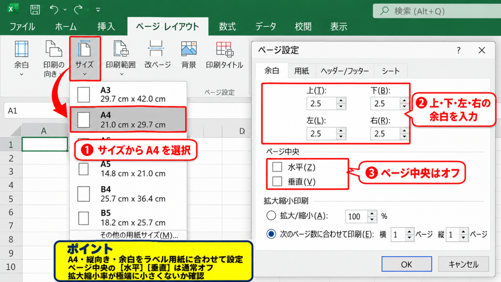Increase 上(T) margin with up arrow
The image size is (501, 282).
tap(341, 101)
